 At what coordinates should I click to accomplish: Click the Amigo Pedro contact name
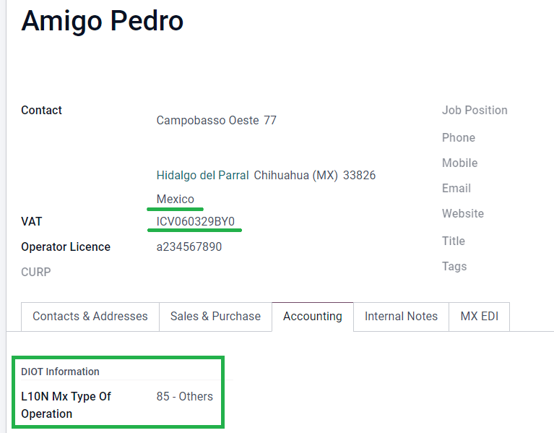(102, 21)
